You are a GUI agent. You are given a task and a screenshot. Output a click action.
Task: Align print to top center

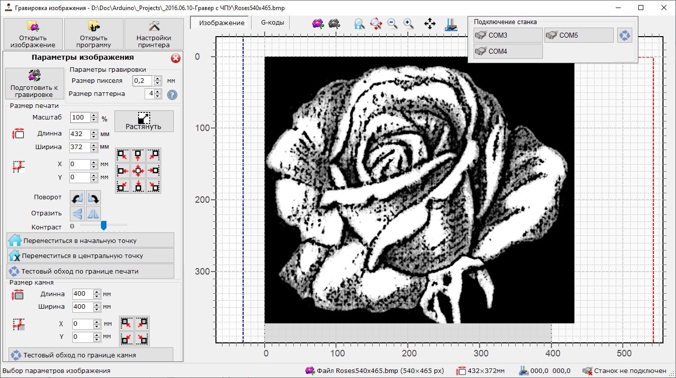tap(138, 156)
